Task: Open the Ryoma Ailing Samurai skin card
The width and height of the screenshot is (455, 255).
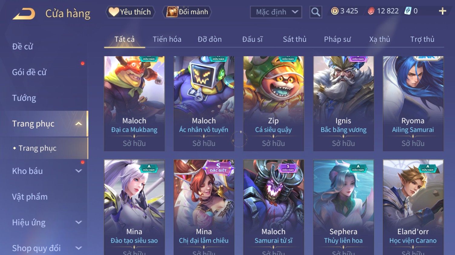Action: coord(413,103)
